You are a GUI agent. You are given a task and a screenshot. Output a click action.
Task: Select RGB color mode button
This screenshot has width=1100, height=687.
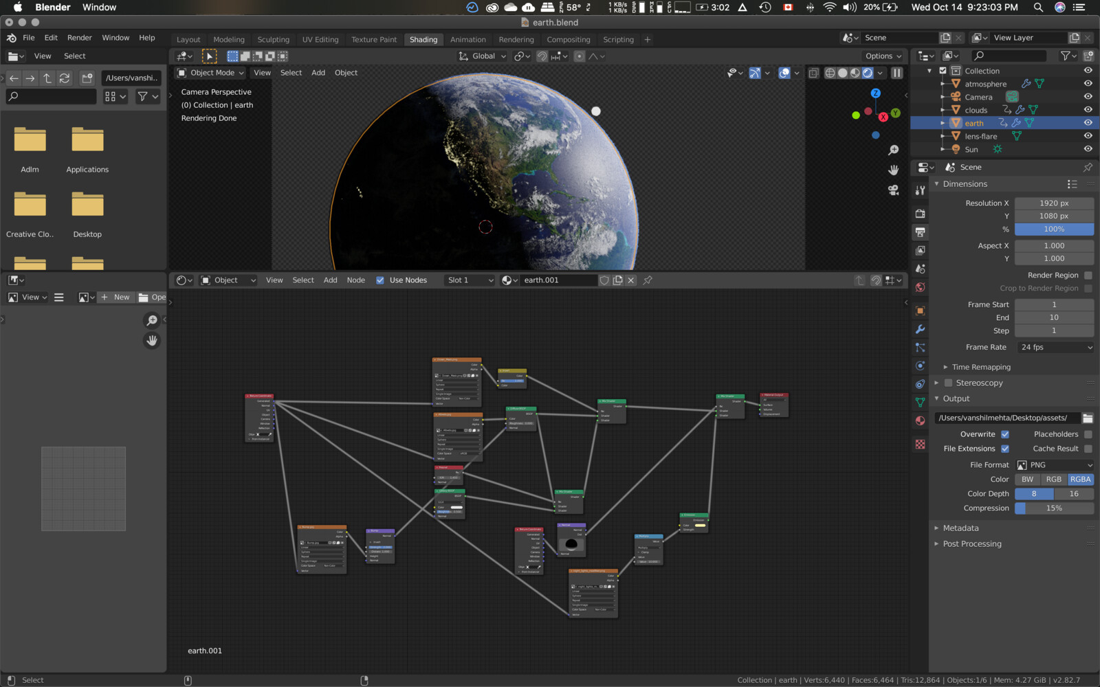coord(1054,480)
